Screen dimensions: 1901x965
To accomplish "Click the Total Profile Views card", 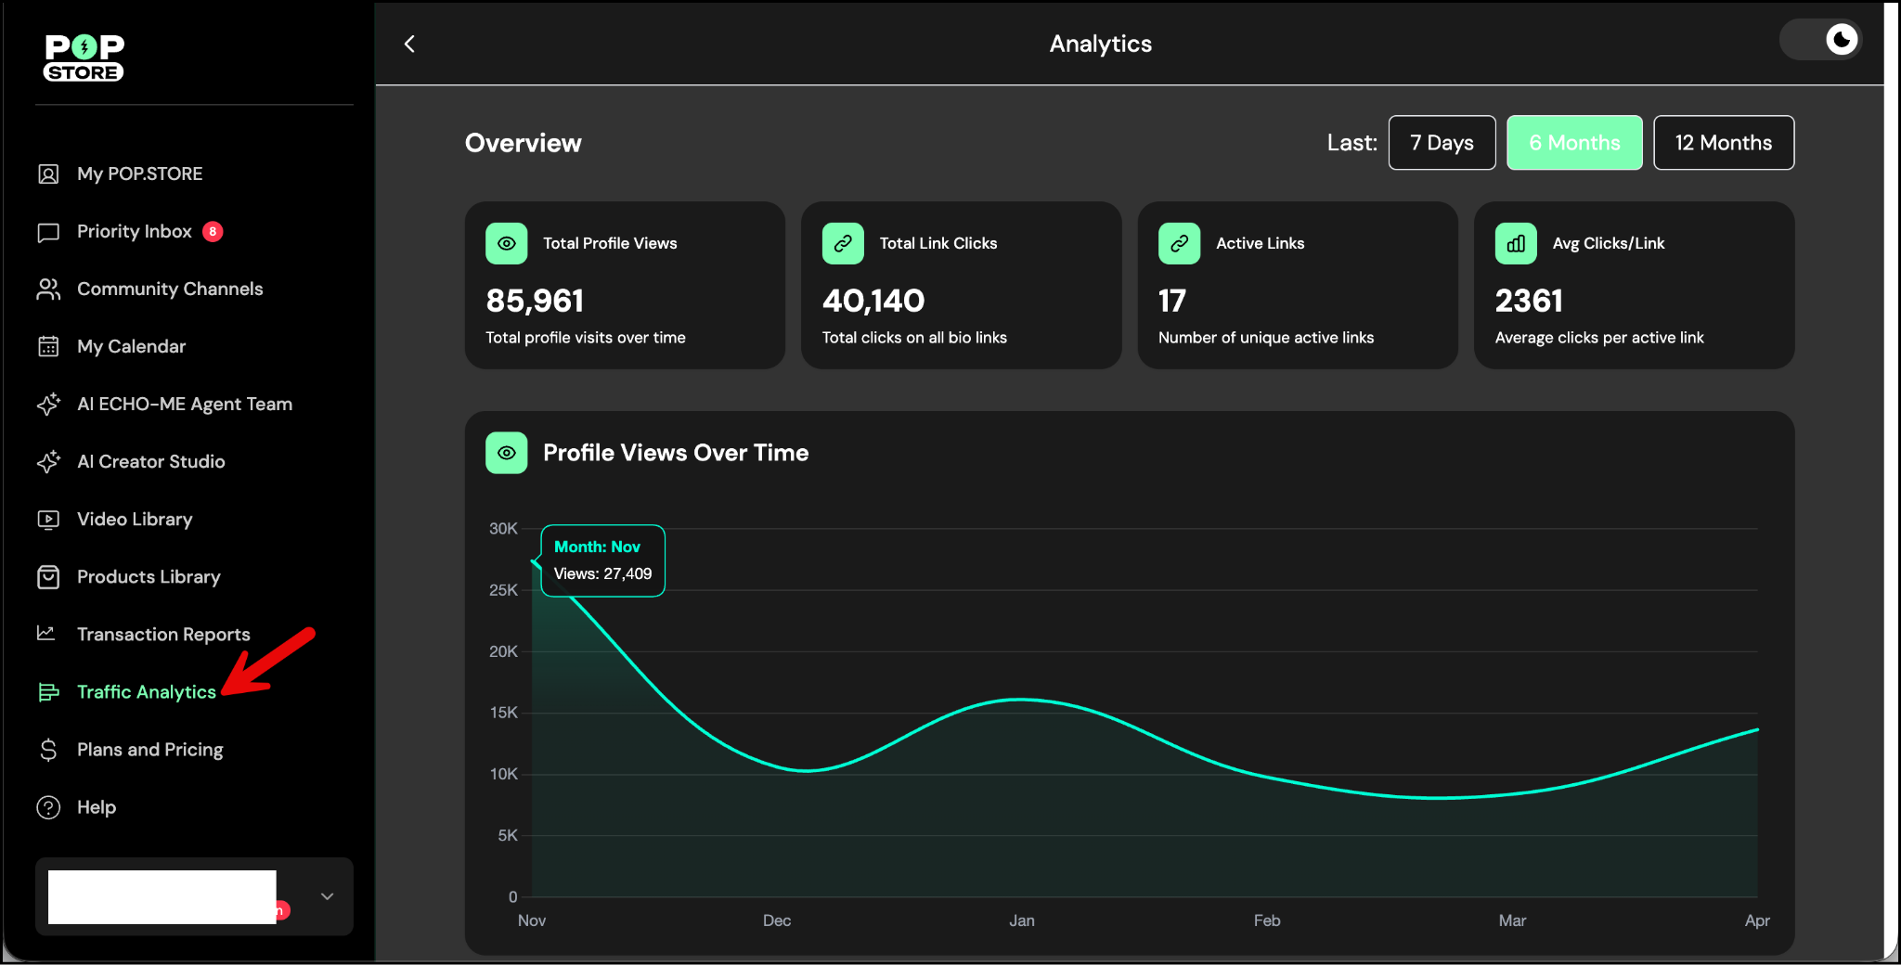I will pos(625,286).
